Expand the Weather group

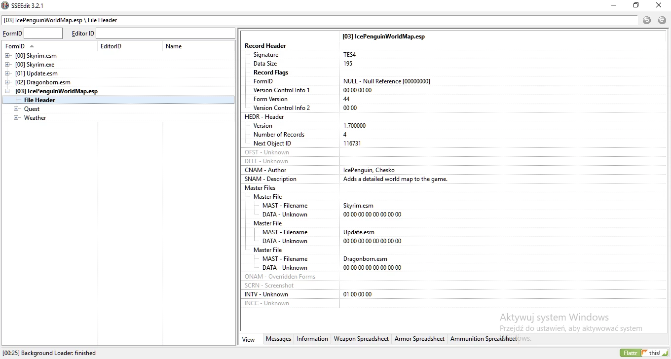(16, 118)
